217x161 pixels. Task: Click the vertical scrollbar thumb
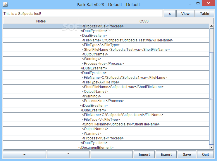click(x=211, y=99)
